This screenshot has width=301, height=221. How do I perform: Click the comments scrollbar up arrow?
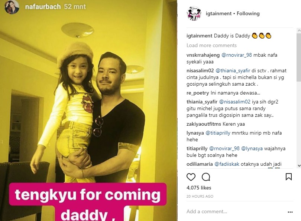pyautogui.click(x=299, y=30)
